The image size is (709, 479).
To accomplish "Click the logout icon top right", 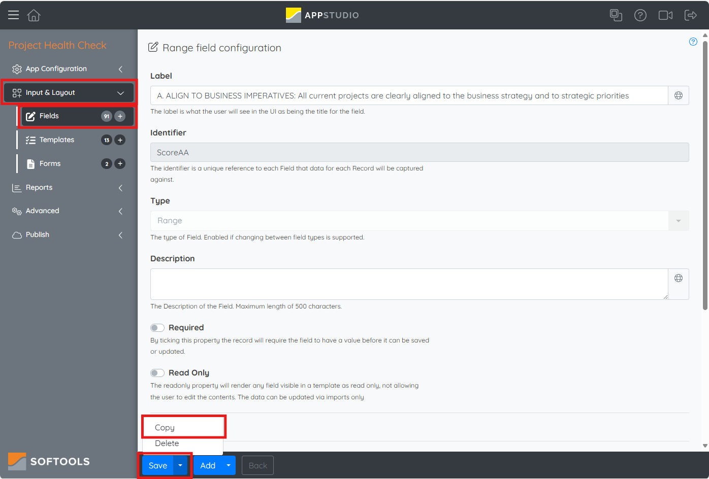I will [691, 15].
